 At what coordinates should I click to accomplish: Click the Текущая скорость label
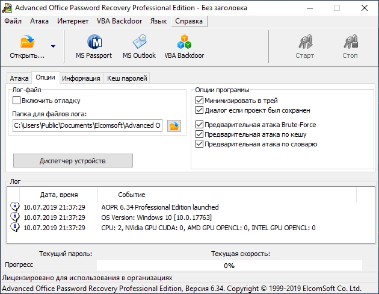[241, 254]
